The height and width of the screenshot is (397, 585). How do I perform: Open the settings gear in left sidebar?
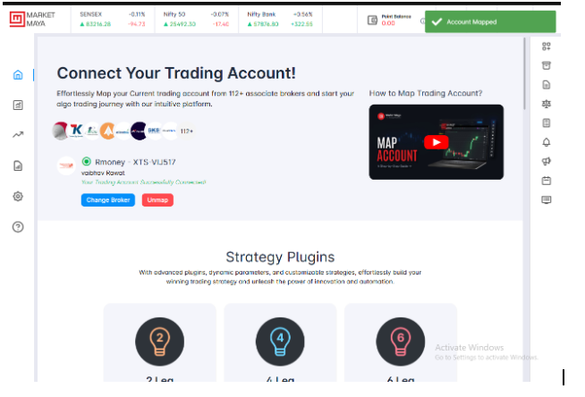pos(18,196)
